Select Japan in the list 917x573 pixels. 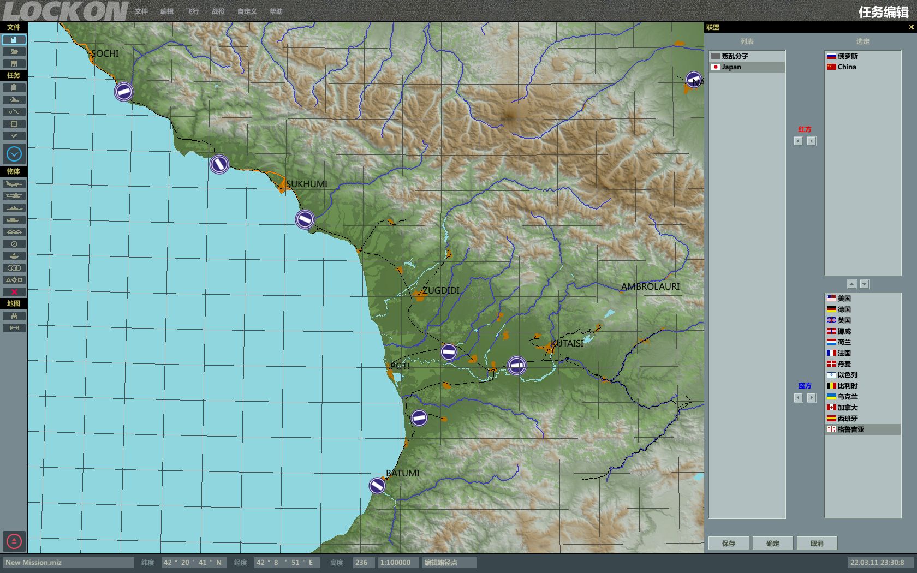point(747,67)
